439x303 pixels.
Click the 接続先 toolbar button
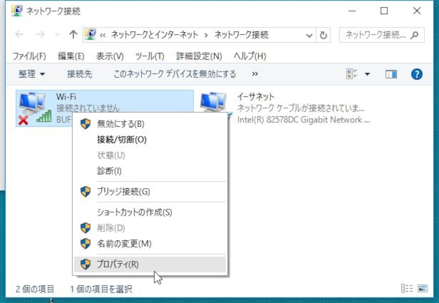[80, 74]
